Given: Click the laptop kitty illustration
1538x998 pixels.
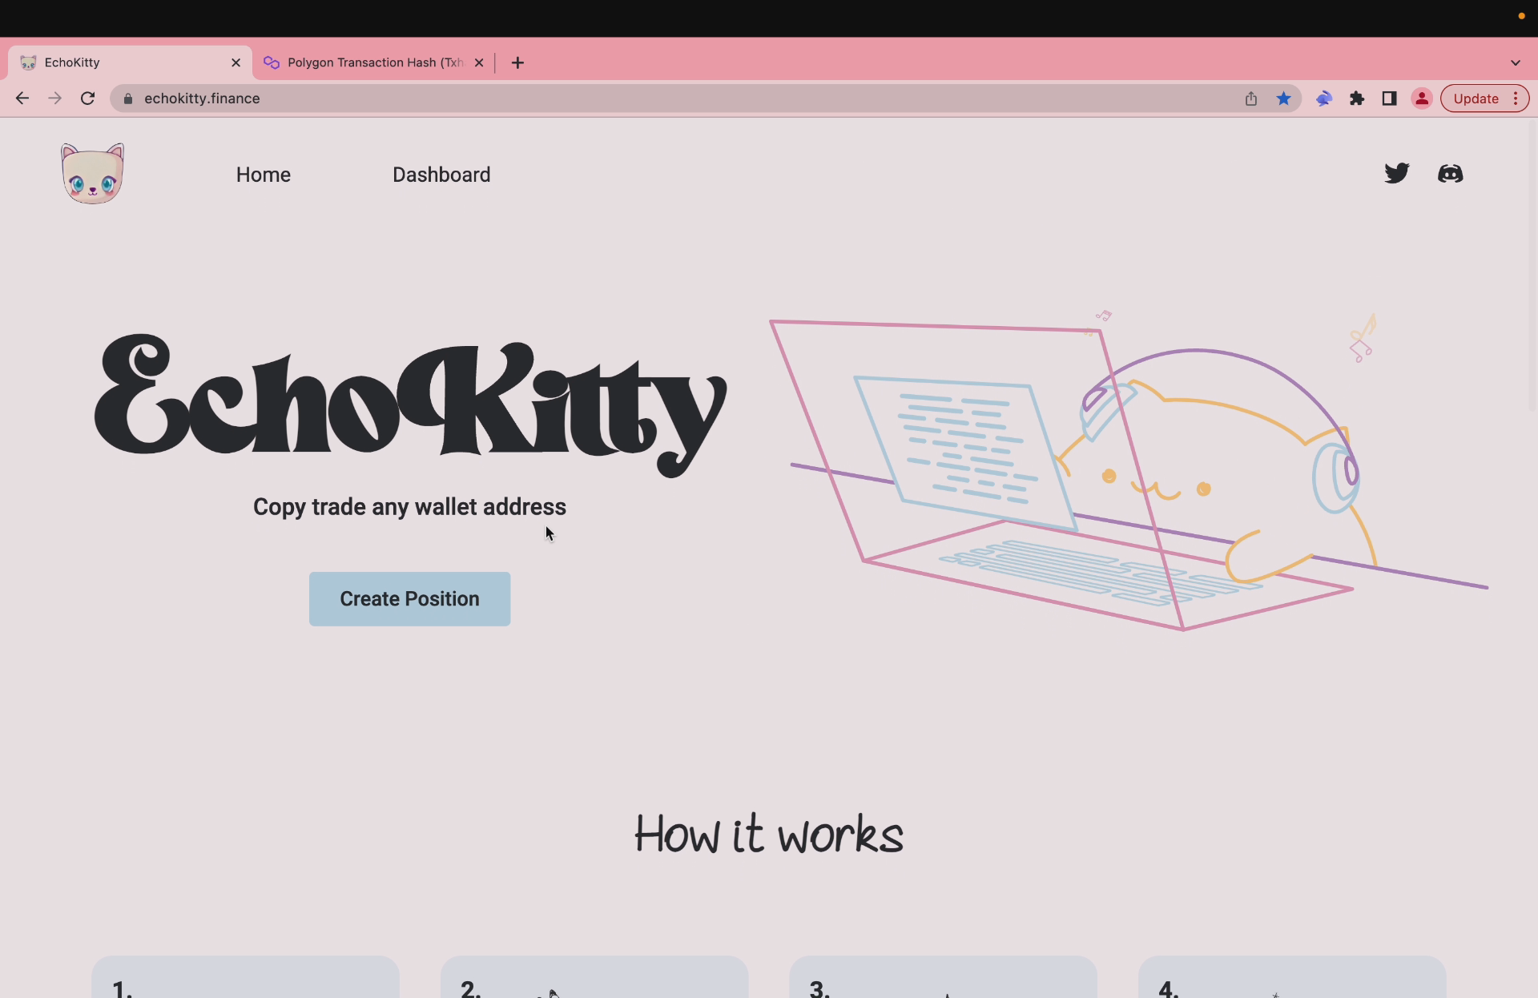Looking at the screenshot, I should coord(1128,470).
